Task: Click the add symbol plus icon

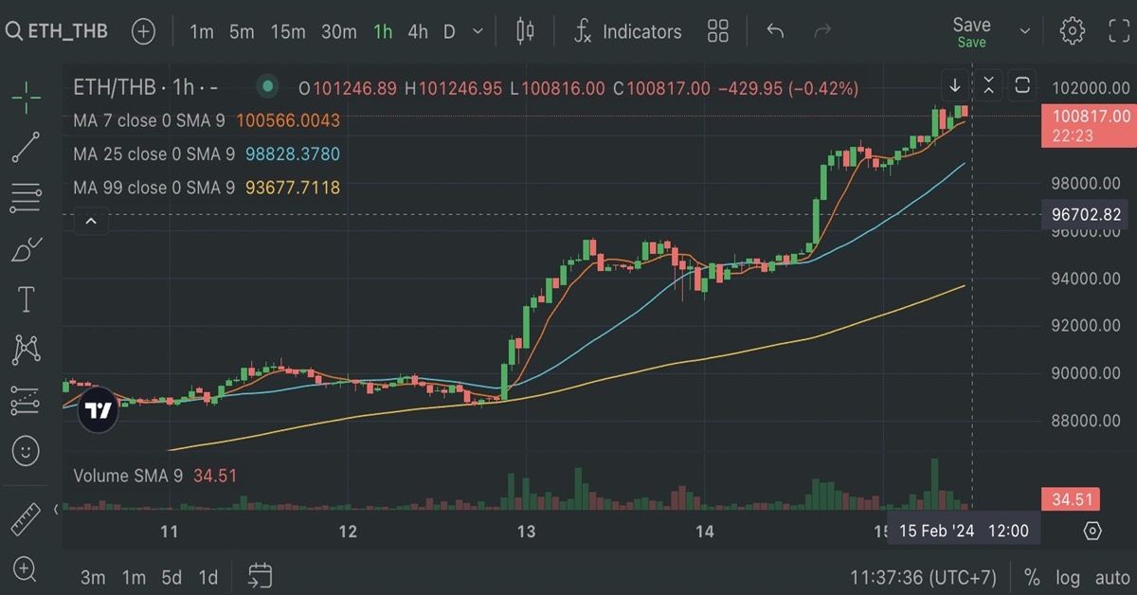Action: point(143,31)
